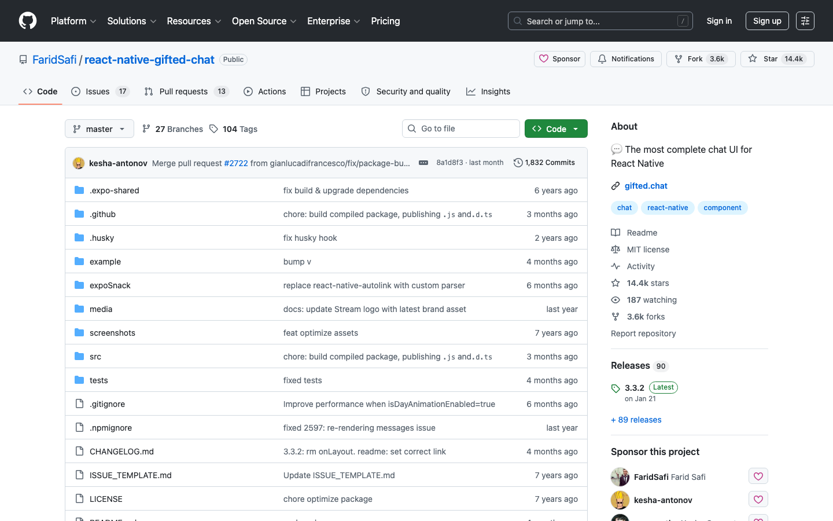This screenshot has height=521, width=833.
Task: Click the Go to file search field
Action: [461, 129]
